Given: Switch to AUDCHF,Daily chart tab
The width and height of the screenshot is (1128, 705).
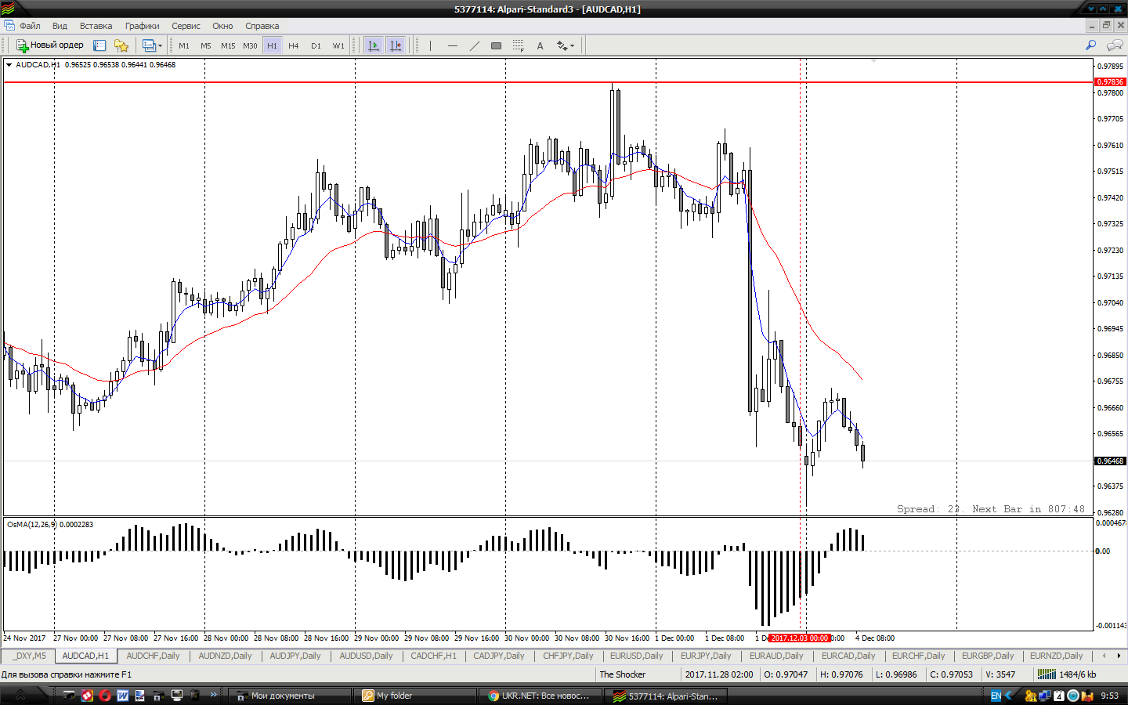Looking at the screenshot, I should tap(153, 656).
